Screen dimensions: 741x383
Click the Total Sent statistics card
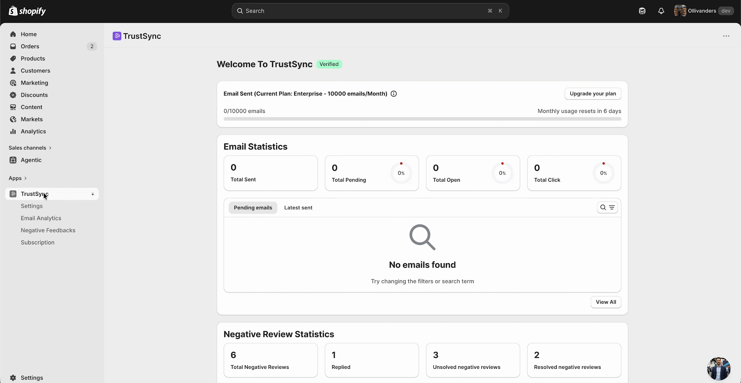271,173
